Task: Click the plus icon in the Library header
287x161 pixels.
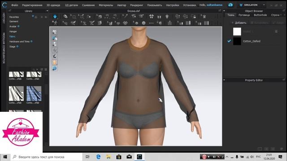Action: [42, 17]
